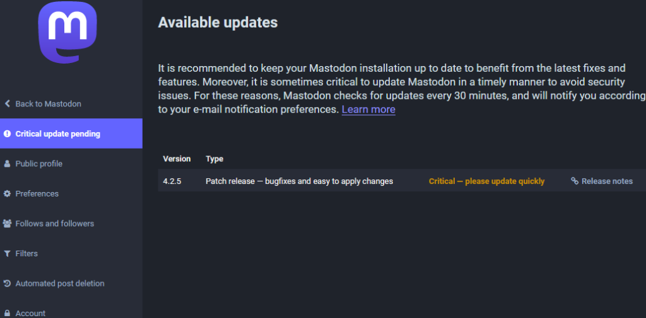Viewport: 646px width, 318px height.
Task: Go to Public profile settings
Action: pos(39,164)
